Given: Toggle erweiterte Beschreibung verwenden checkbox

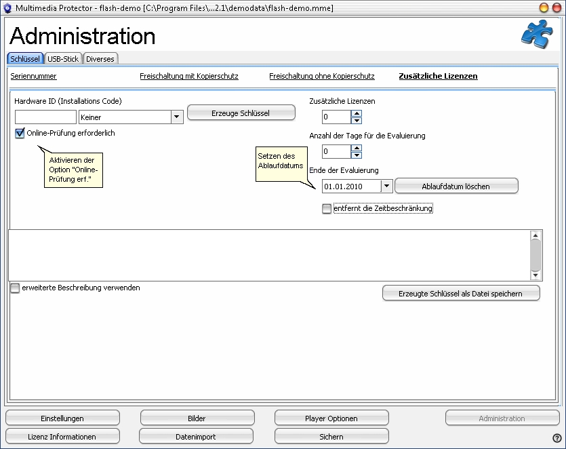Looking at the screenshot, I should (15, 288).
